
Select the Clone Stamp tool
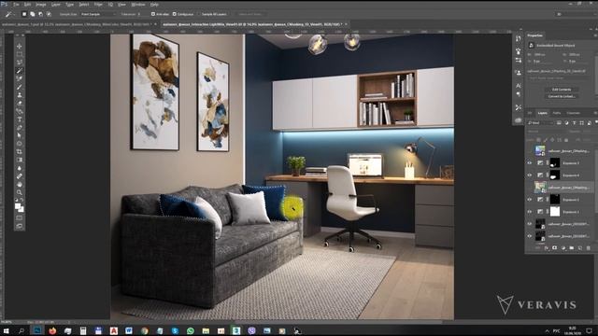(19, 95)
